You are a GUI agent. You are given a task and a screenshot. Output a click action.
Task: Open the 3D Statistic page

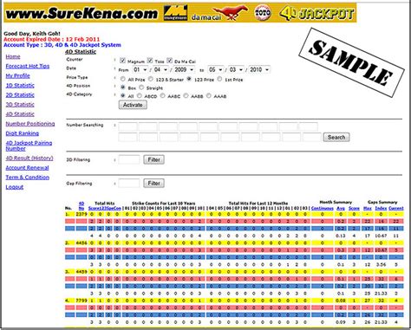[20, 104]
